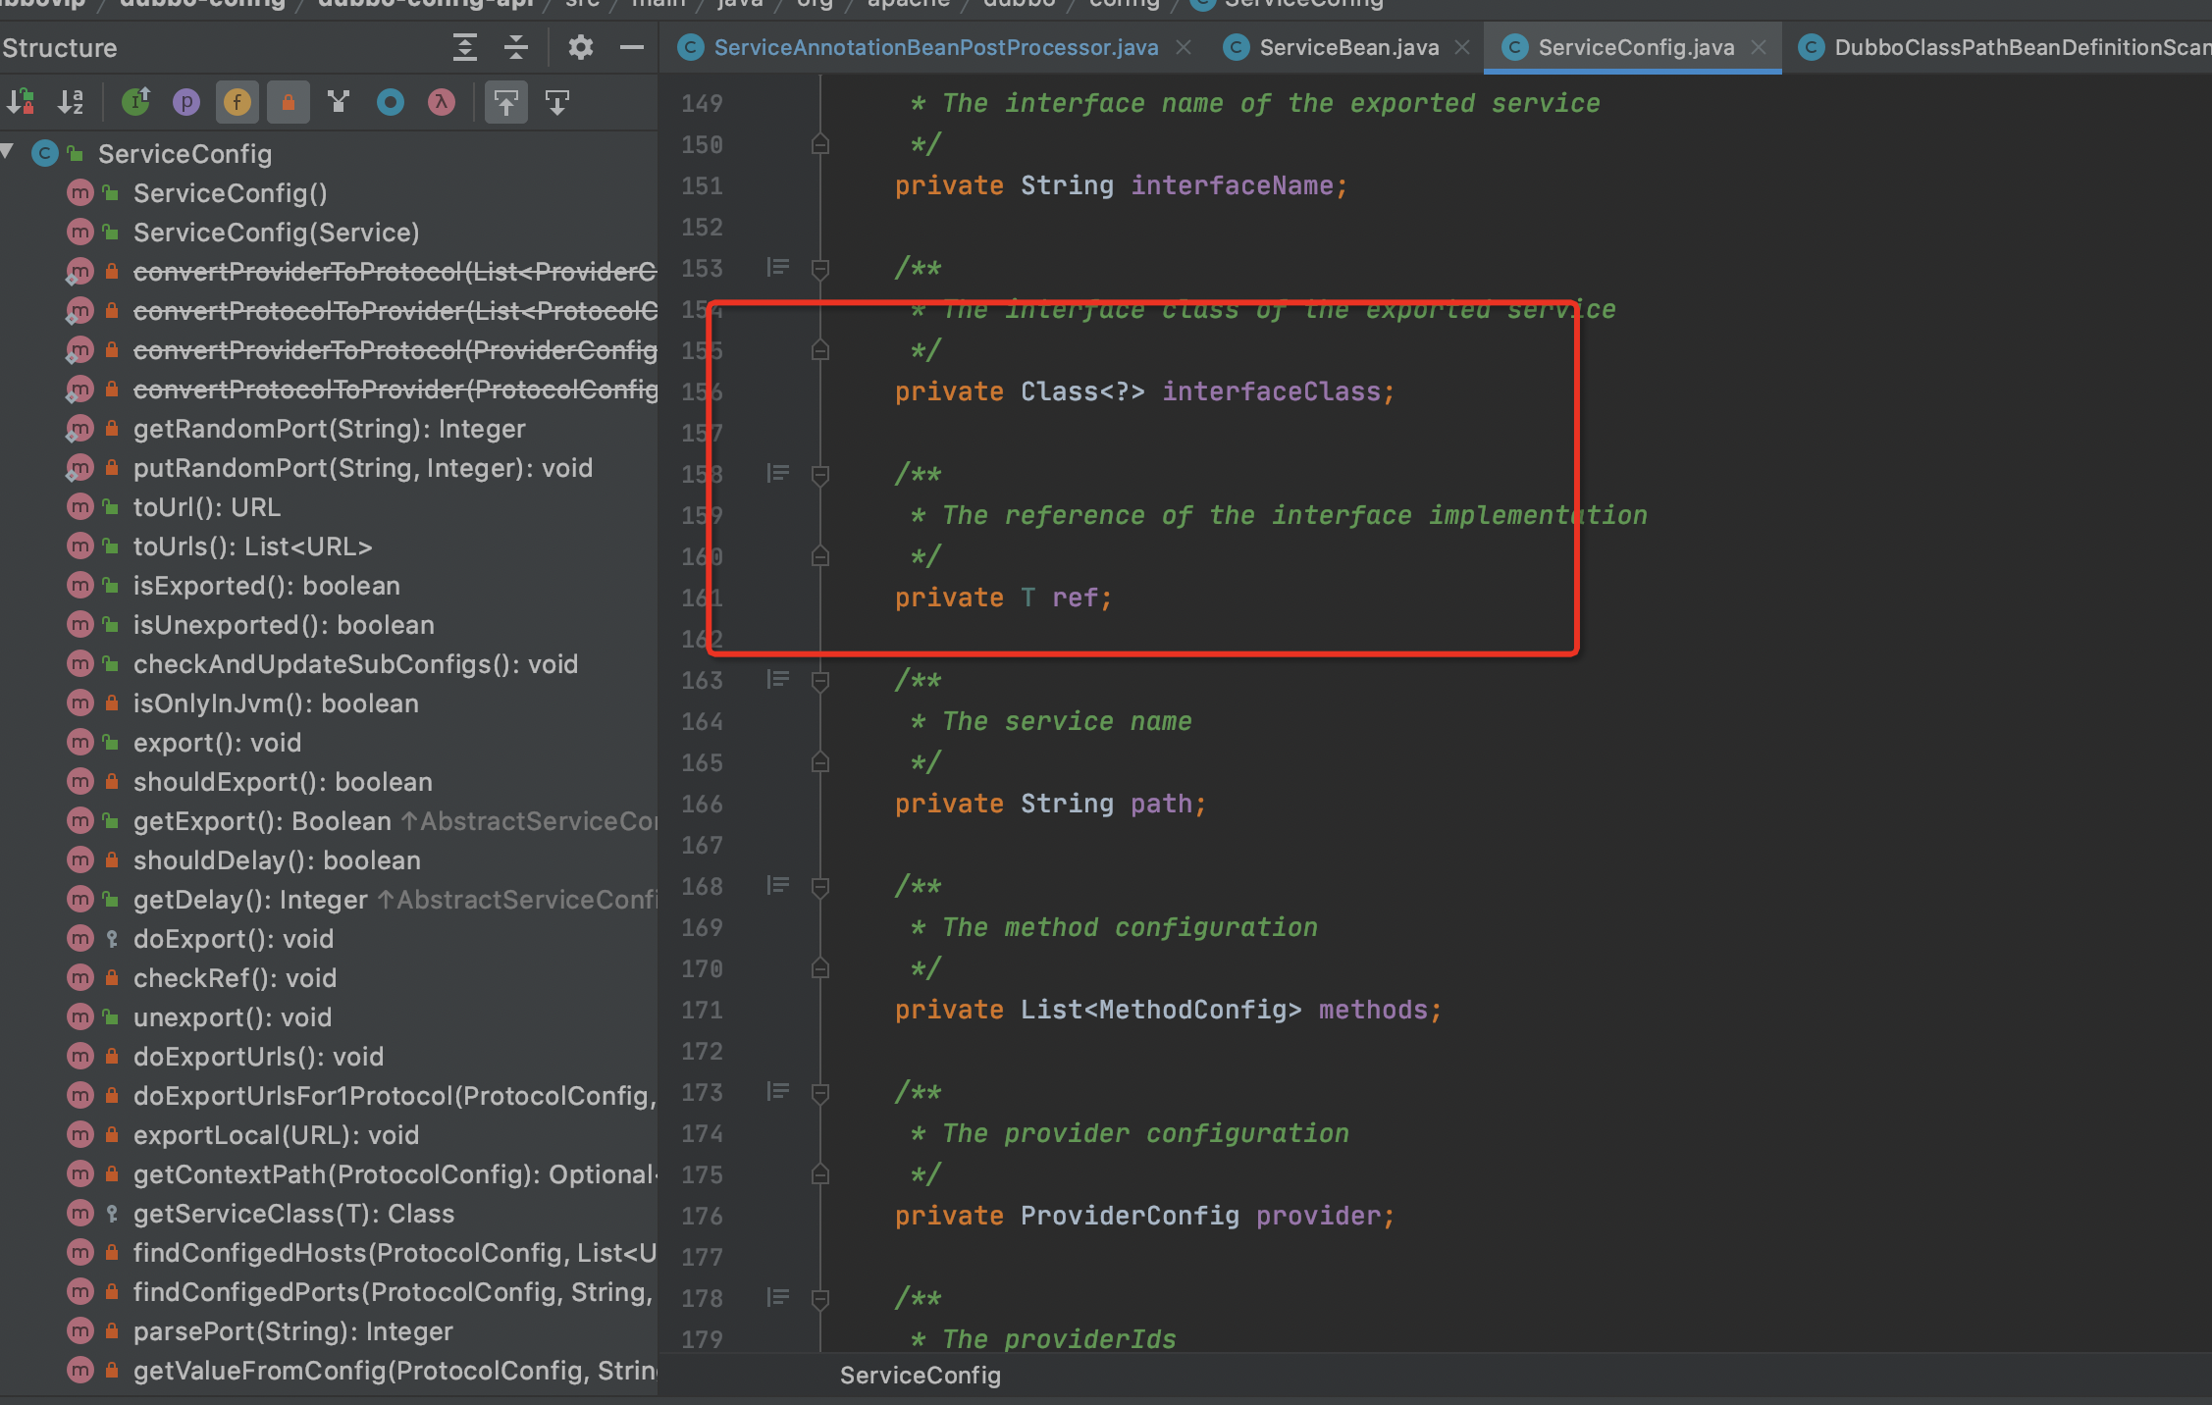2212x1405 pixels.
Task: Select isExported(): boolean method
Action: [267, 586]
